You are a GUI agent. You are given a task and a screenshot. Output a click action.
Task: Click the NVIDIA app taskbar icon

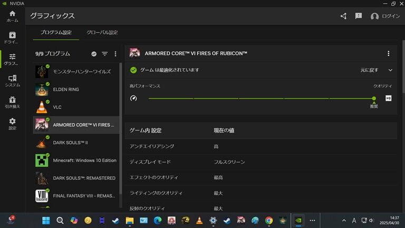(x=298, y=221)
